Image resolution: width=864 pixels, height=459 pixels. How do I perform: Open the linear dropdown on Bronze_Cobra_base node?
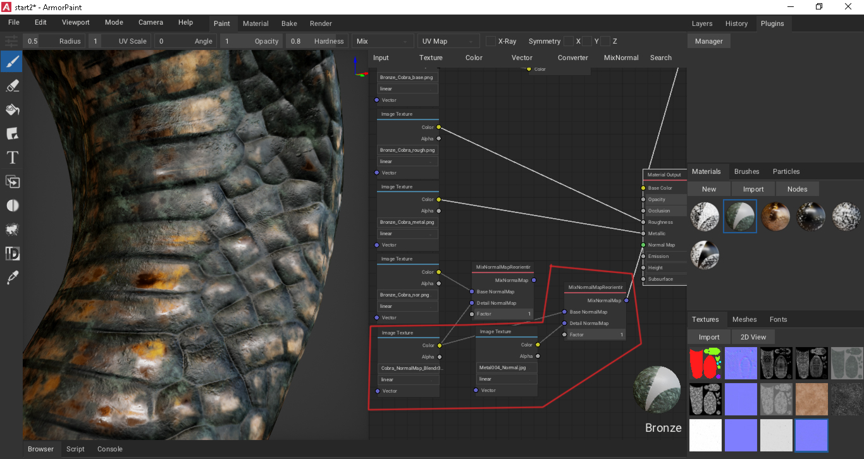click(407, 89)
